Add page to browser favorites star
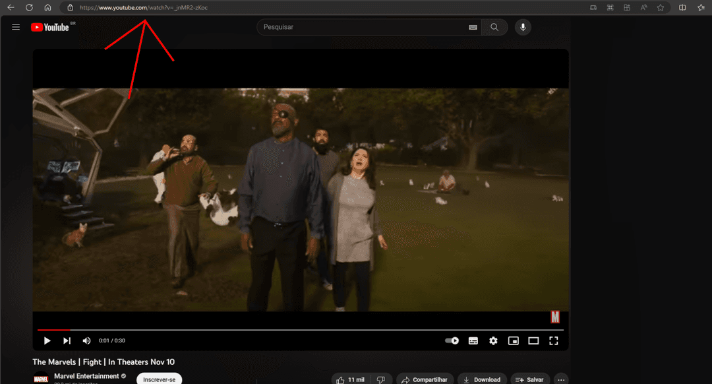The width and height of the screenshot is (712, 384). (660, 7)
